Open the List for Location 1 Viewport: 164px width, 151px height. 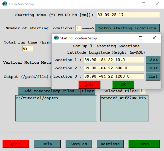coord(153,60)
